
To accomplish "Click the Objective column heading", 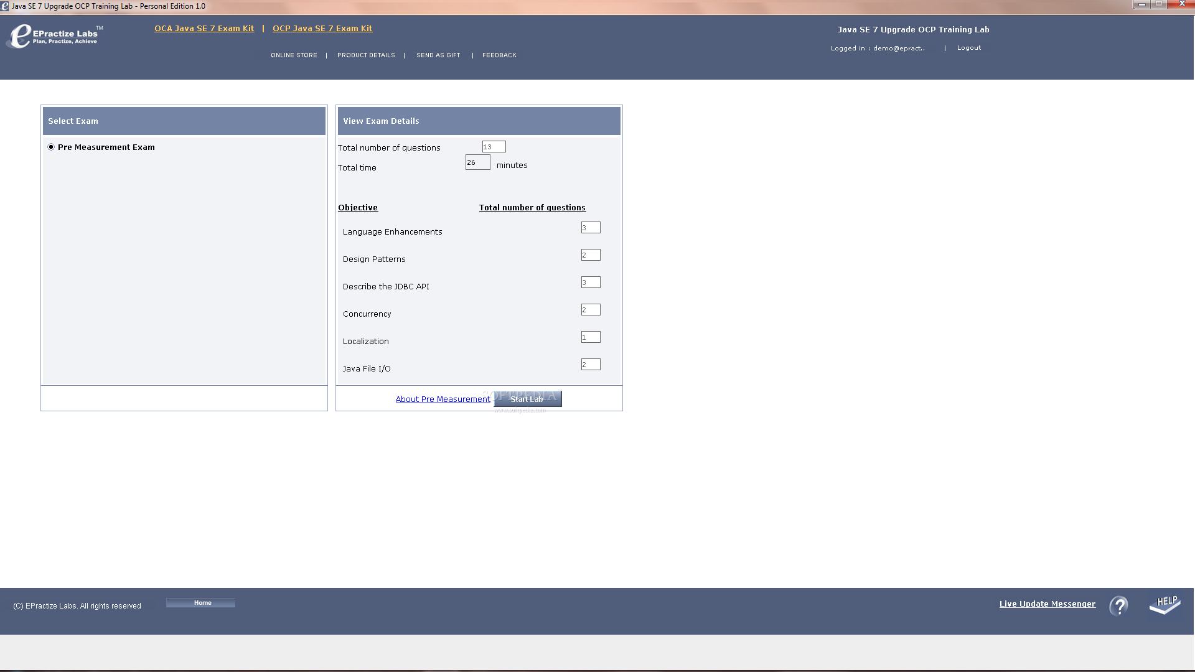I will coord(358,208).
